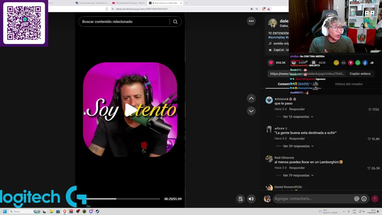This screenshot has height=215, width=382.
Task: Click the yellow repost icon
Action: [336, 63]
